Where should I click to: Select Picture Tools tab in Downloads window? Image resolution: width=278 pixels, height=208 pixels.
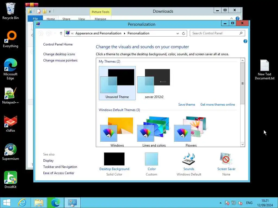point(100,12)
